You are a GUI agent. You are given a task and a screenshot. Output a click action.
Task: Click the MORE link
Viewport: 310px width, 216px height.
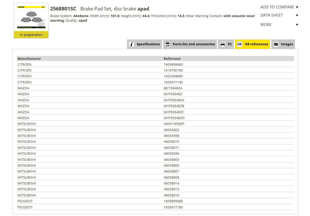click(x=266, y=25)
